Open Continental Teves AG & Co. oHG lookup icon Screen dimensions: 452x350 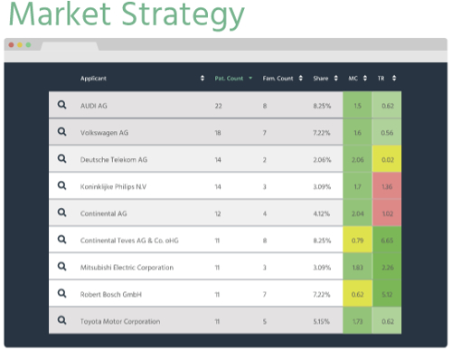[x=61, y=239]
